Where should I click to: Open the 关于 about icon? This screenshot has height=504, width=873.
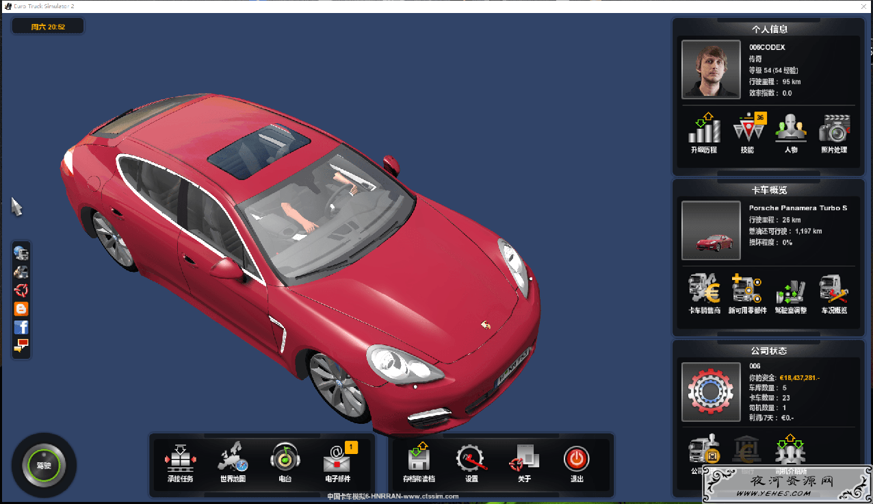[524, 457]
